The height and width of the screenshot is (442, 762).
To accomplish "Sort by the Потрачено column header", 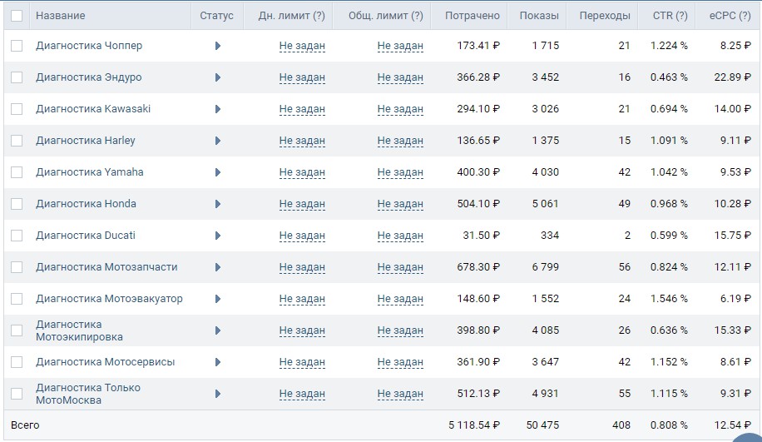I will (x=472, y=16).
